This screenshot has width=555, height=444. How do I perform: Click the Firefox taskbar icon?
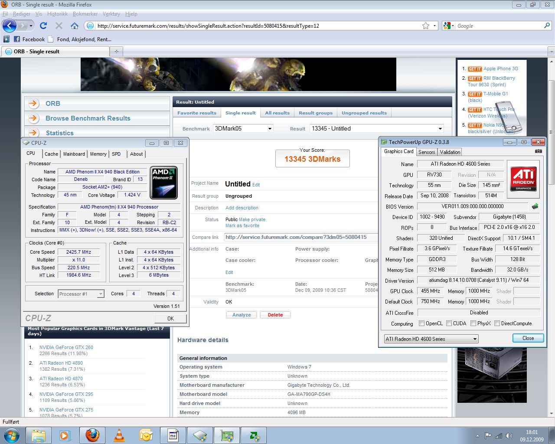click(x=92, y=435)
